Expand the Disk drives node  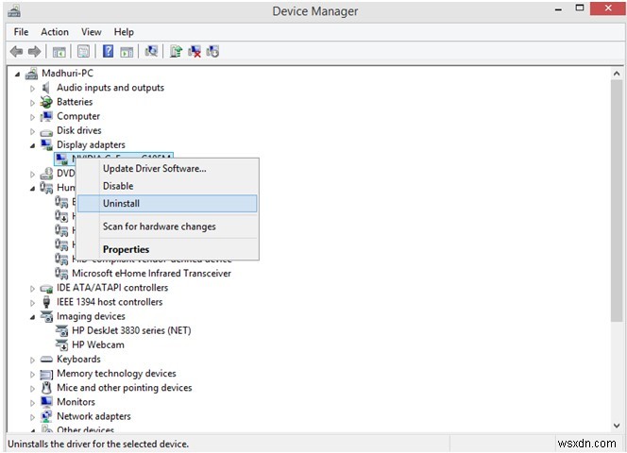pos(32,131)
